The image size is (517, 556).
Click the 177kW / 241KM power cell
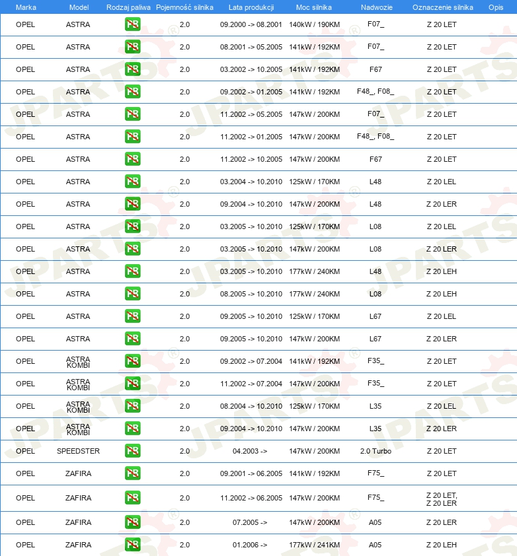tap(314, 545)
